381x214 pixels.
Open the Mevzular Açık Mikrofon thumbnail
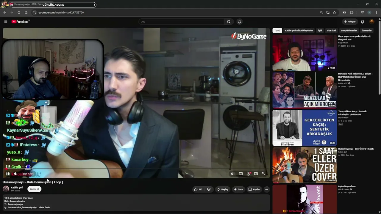305,90
